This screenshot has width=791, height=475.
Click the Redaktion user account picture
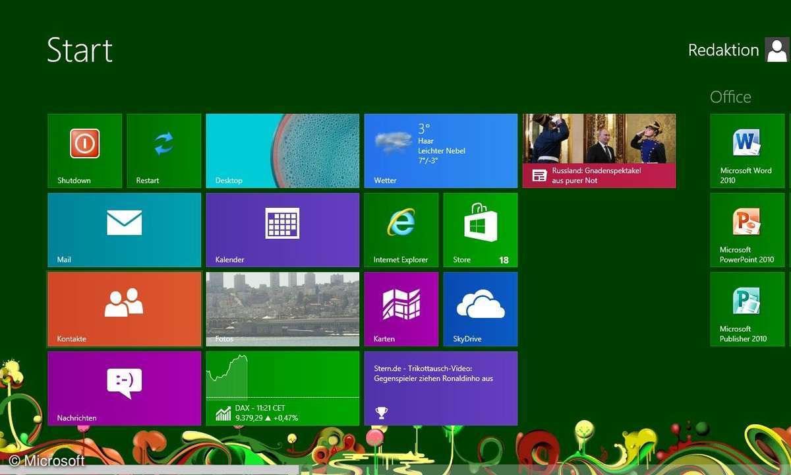tap(777, 49)
